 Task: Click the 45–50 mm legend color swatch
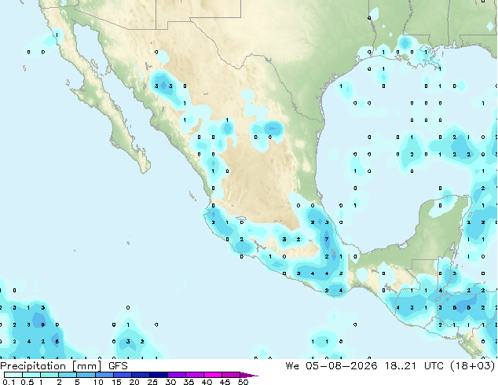(231, 375)
